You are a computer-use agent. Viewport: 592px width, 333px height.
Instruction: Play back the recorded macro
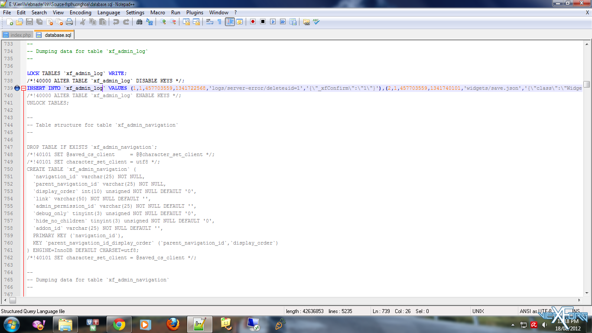click(x=273, y=22)
